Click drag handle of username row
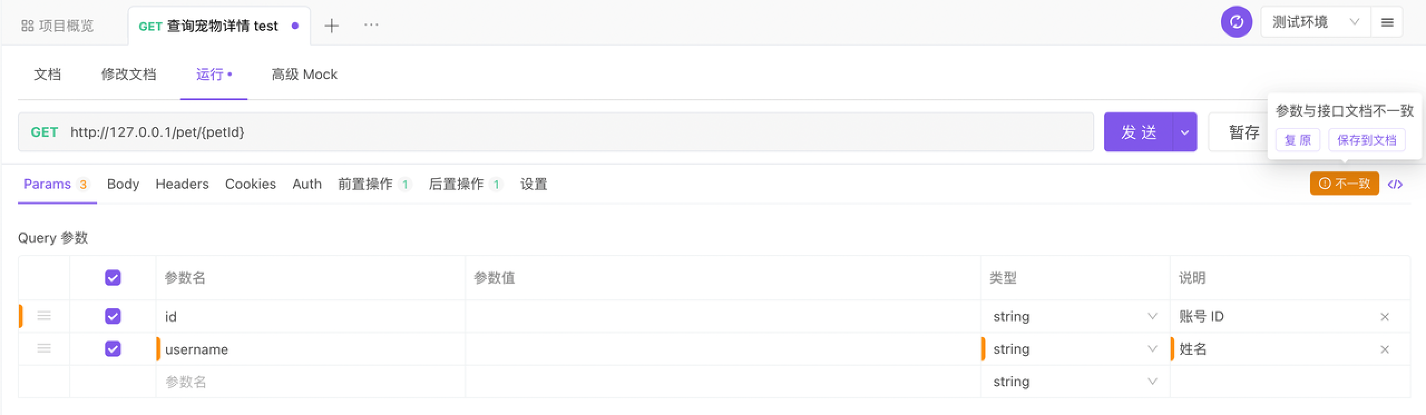The width and height of the screenshot is (1426, 415). 44,349
